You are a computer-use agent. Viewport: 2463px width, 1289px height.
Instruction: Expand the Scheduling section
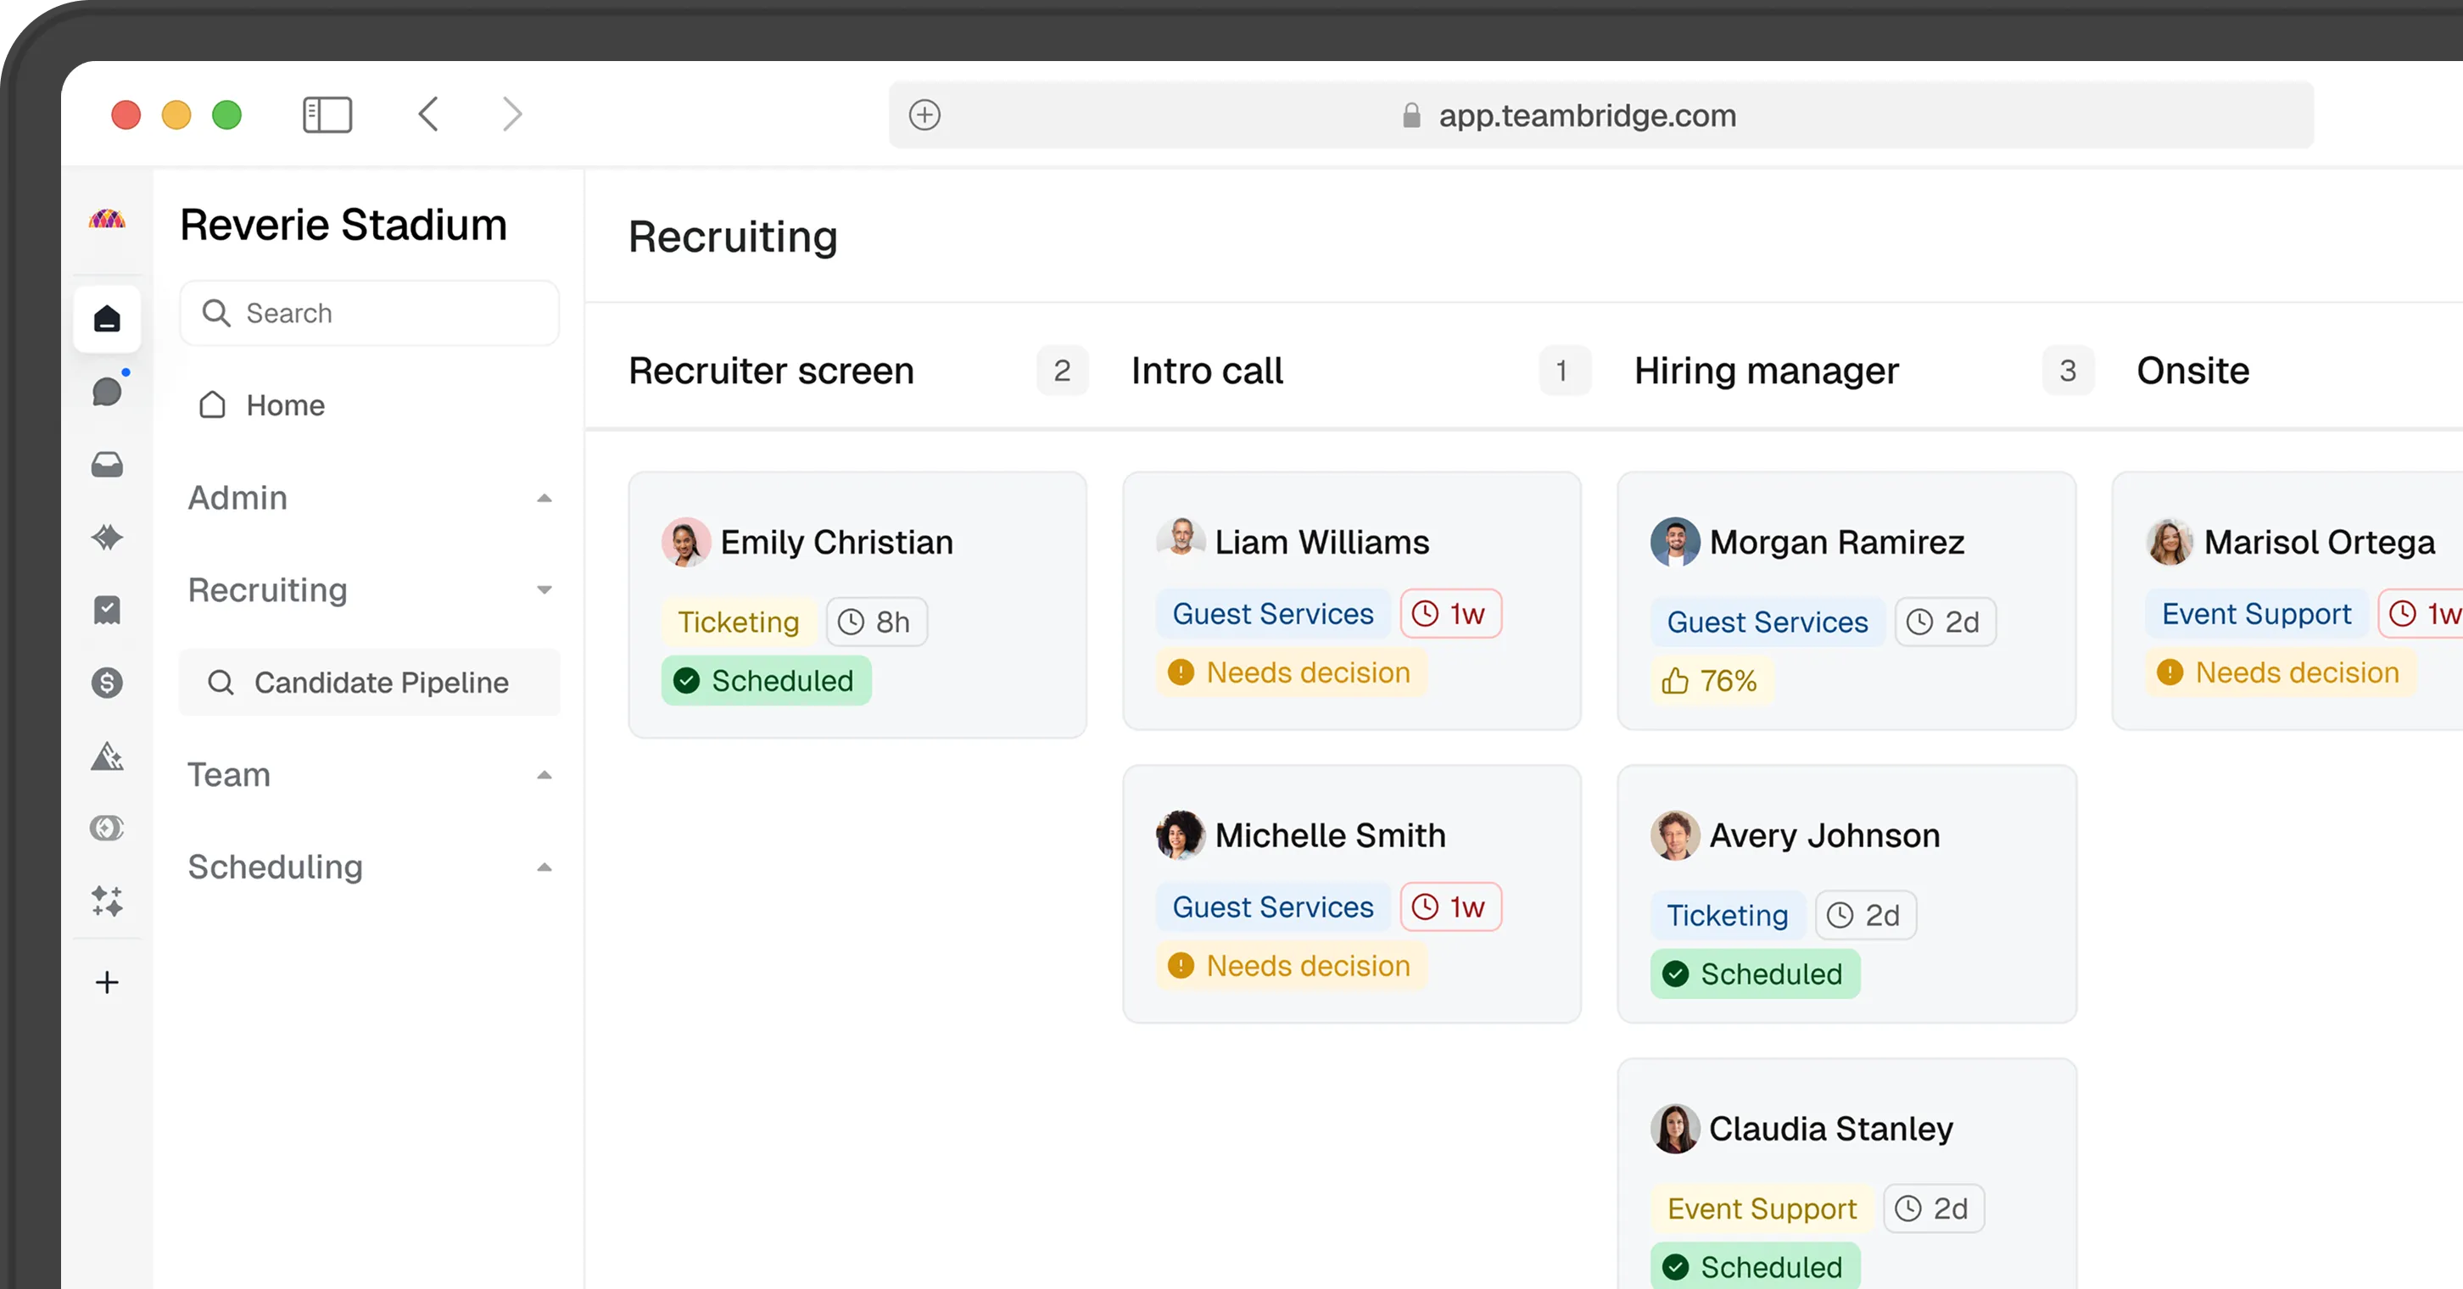pyautogui.click(x=544, y=868)
